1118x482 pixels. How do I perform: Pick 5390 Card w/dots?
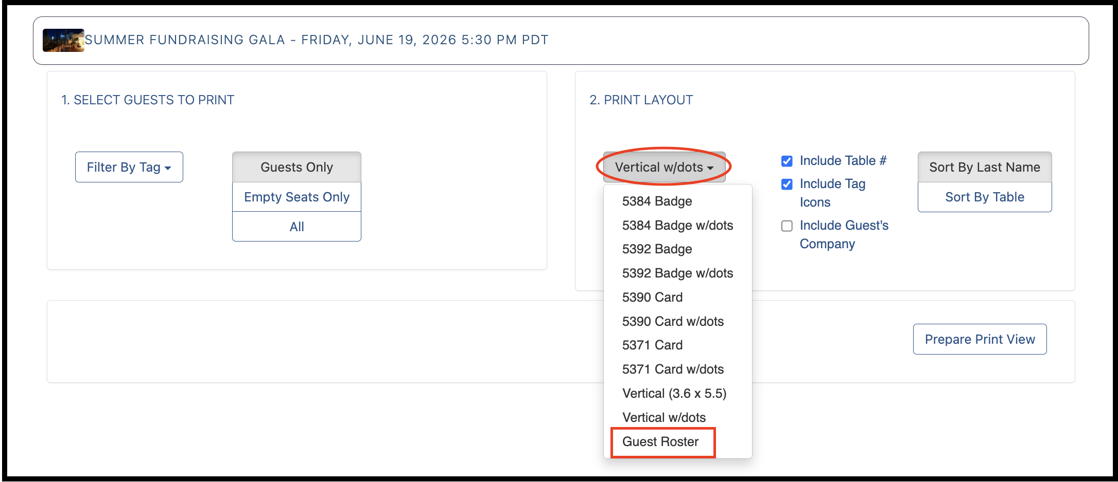pos(677,321)
